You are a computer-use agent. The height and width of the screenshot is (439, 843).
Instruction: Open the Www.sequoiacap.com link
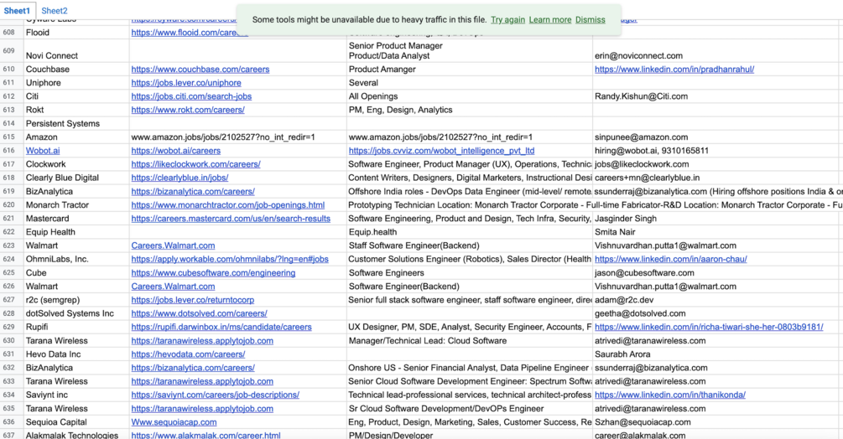point(174,422)
